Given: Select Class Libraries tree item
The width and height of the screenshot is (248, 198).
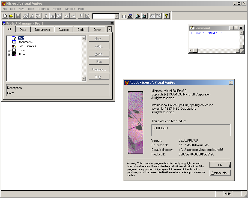Looking at the screenshot, I should (27, 46).
